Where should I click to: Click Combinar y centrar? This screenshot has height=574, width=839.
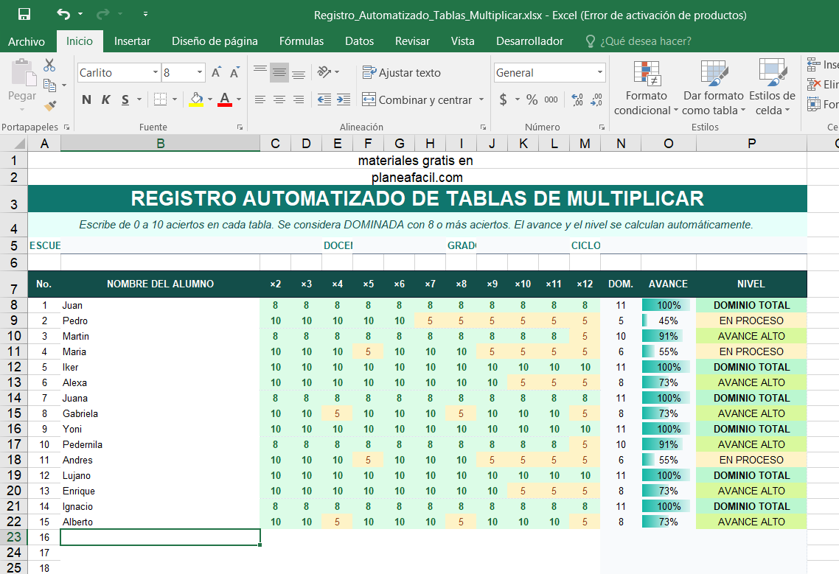417,99
